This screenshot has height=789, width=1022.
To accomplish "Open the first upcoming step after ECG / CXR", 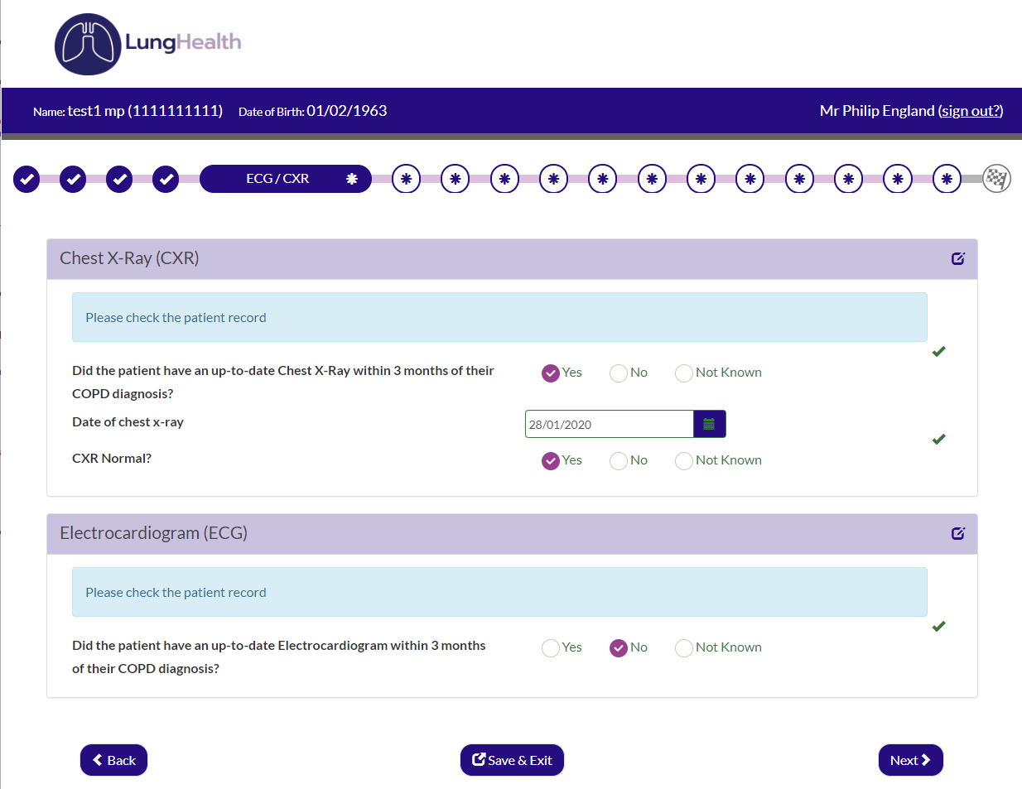I will point(406,179).
